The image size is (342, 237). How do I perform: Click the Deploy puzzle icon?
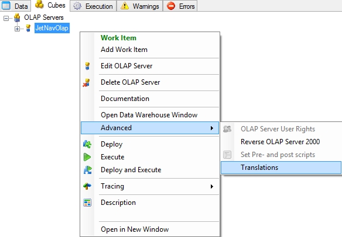[87, 144]
